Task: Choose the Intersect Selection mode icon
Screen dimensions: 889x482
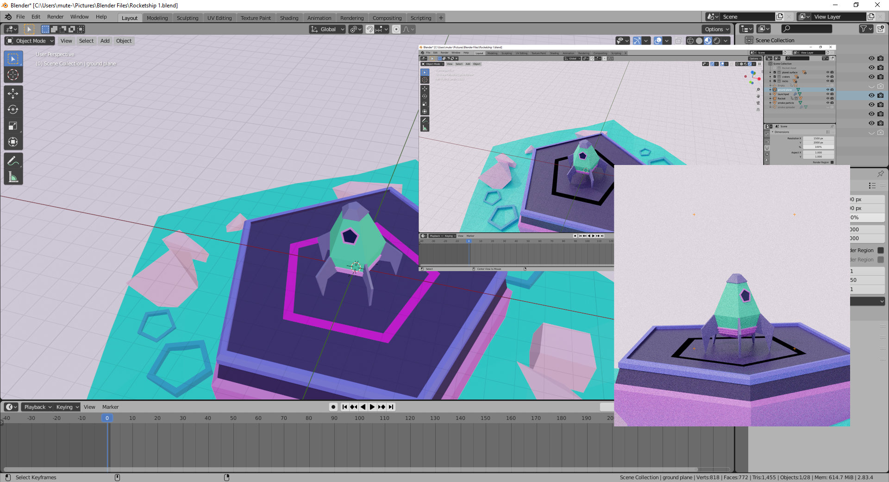Action: point(81,29)
